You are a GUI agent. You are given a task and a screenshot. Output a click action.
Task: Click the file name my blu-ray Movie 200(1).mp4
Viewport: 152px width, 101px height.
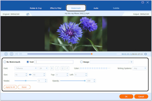[x=77, y=13]
